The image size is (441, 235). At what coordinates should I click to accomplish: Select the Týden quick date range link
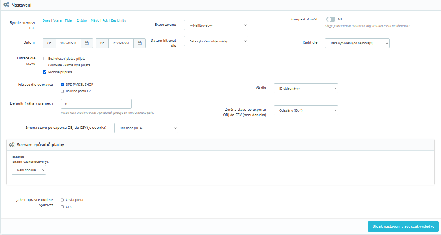pos(68,20)
